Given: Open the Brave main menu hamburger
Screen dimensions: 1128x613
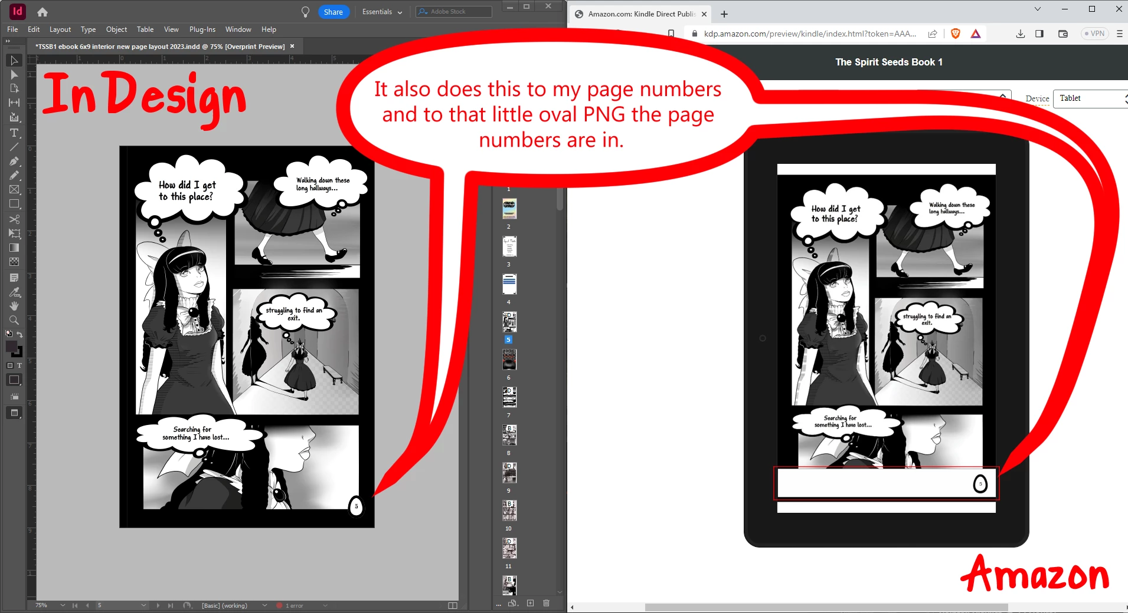Looking at the screenshot, I should (x=1119, y=34).
